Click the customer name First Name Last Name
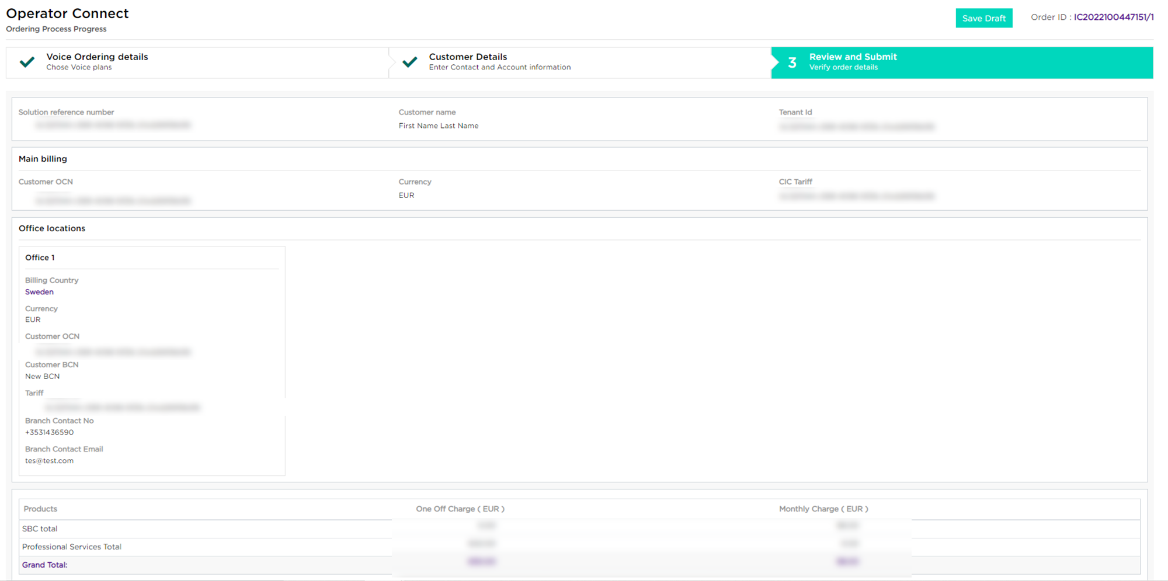1168x581 pixels. [x=438, y=126]
